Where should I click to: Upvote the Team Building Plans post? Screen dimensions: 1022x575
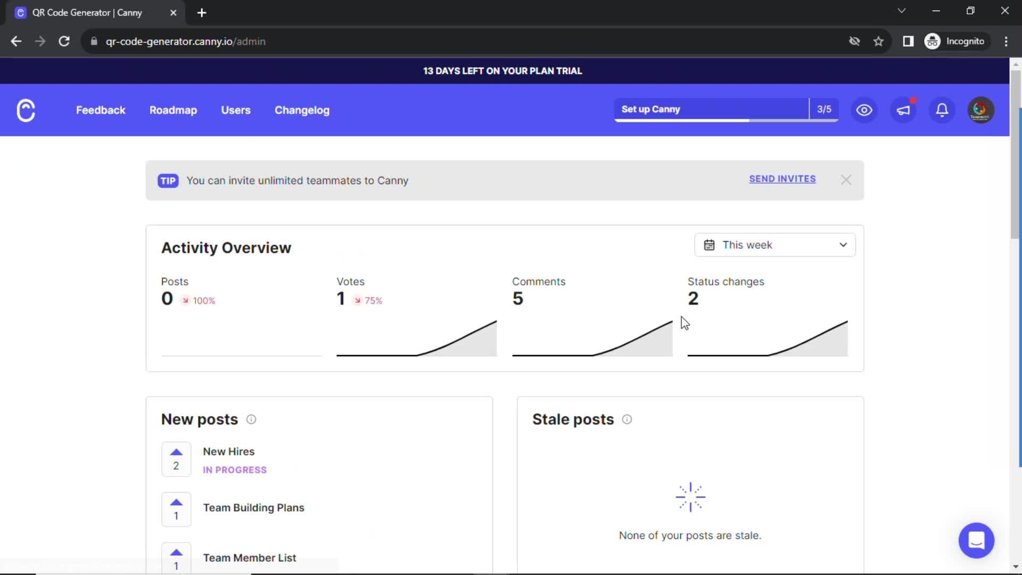point(176,502)
